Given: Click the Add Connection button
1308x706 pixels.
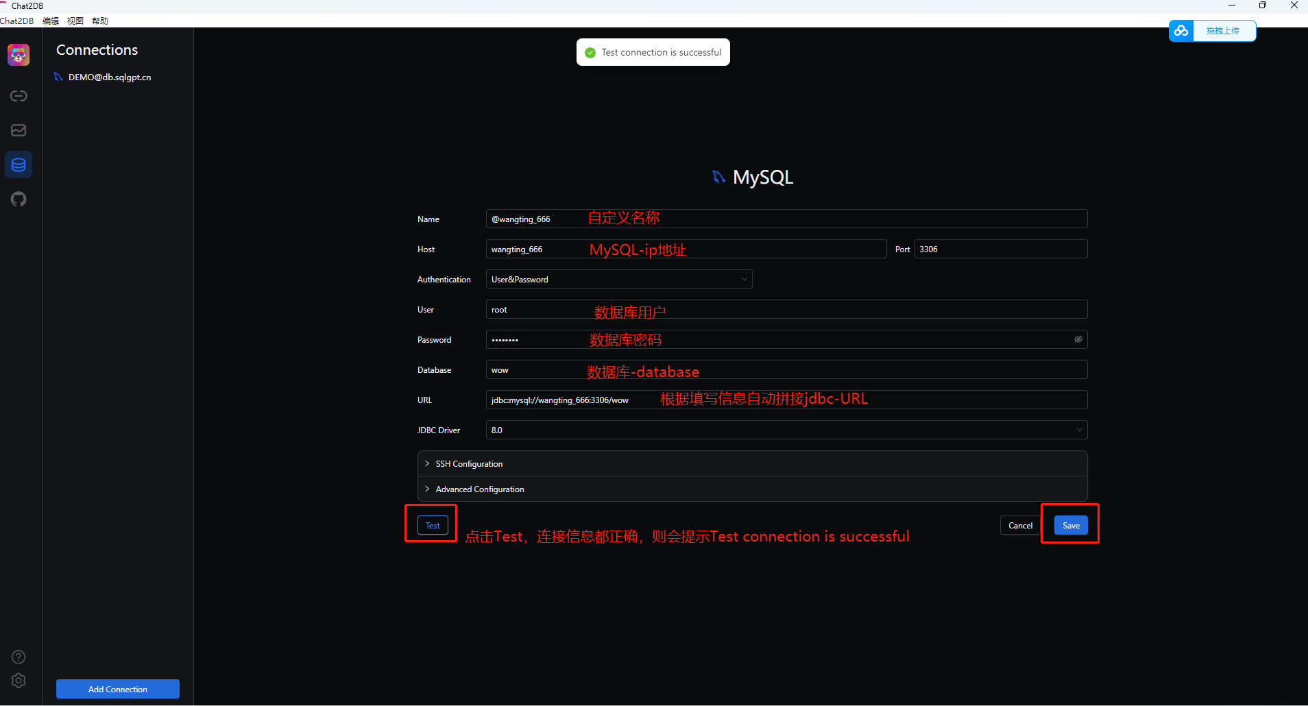Looking at the screenshot, I should tap(118, 689).
